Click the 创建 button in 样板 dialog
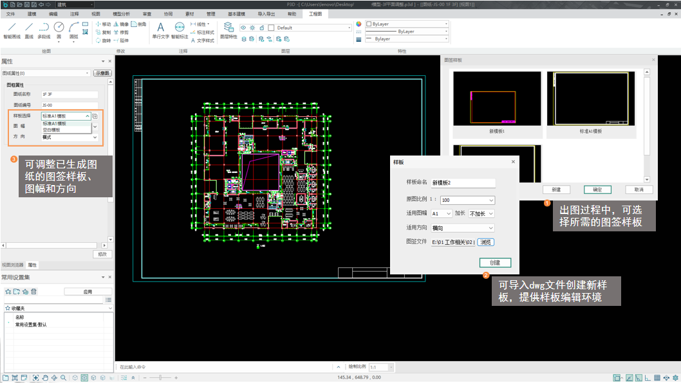 [494, 263]
